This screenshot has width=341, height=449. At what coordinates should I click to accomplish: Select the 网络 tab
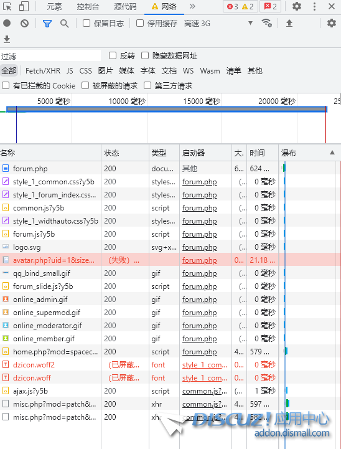click(x=164, y=6)
